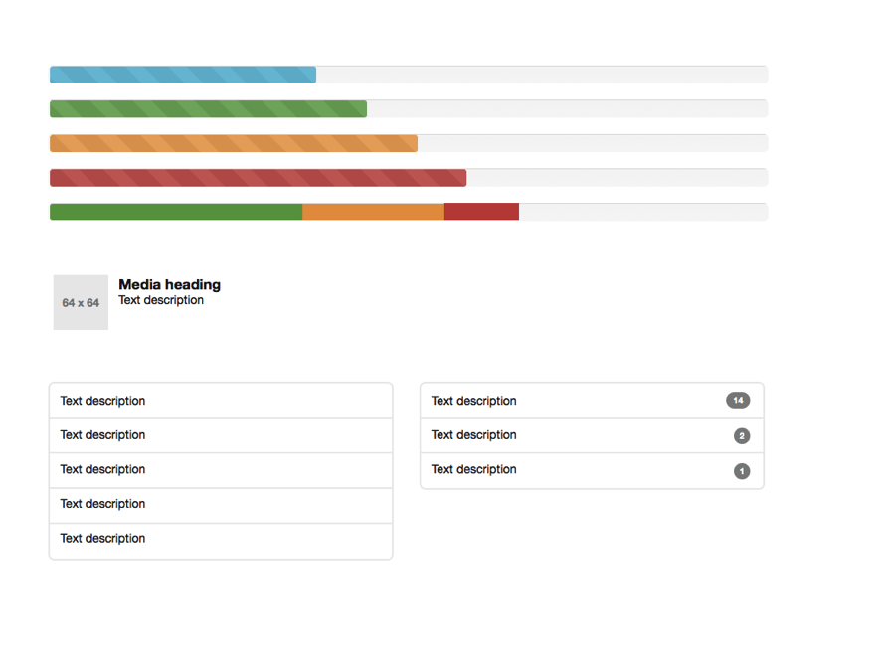Viewport: 880px width, 660px height.
Task: Click the badge showing 2
Action: click(x=742, y=436)
